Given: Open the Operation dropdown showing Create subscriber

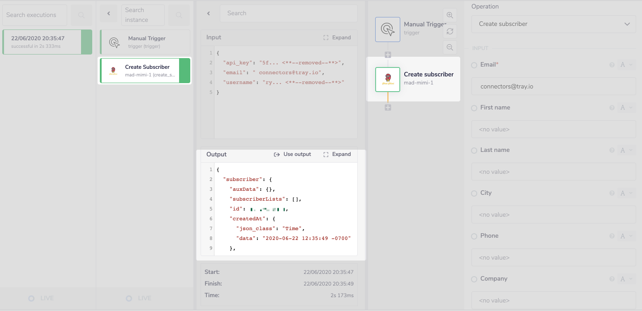Looking at the screenshot, I should pos(553,24).
